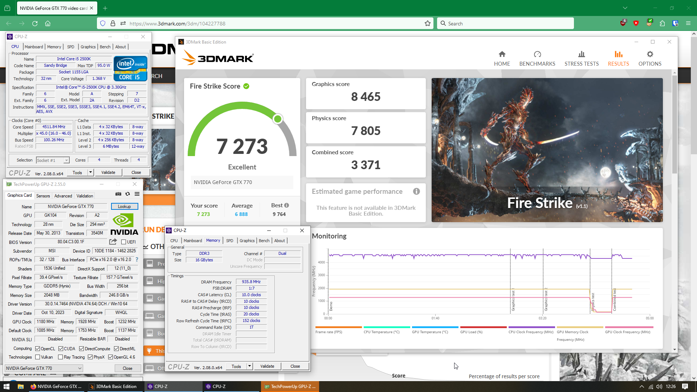Click Close button in CPU-Z Memory window
The width and height of the screenshot is (697, 392).
click(x=295, y=366)
